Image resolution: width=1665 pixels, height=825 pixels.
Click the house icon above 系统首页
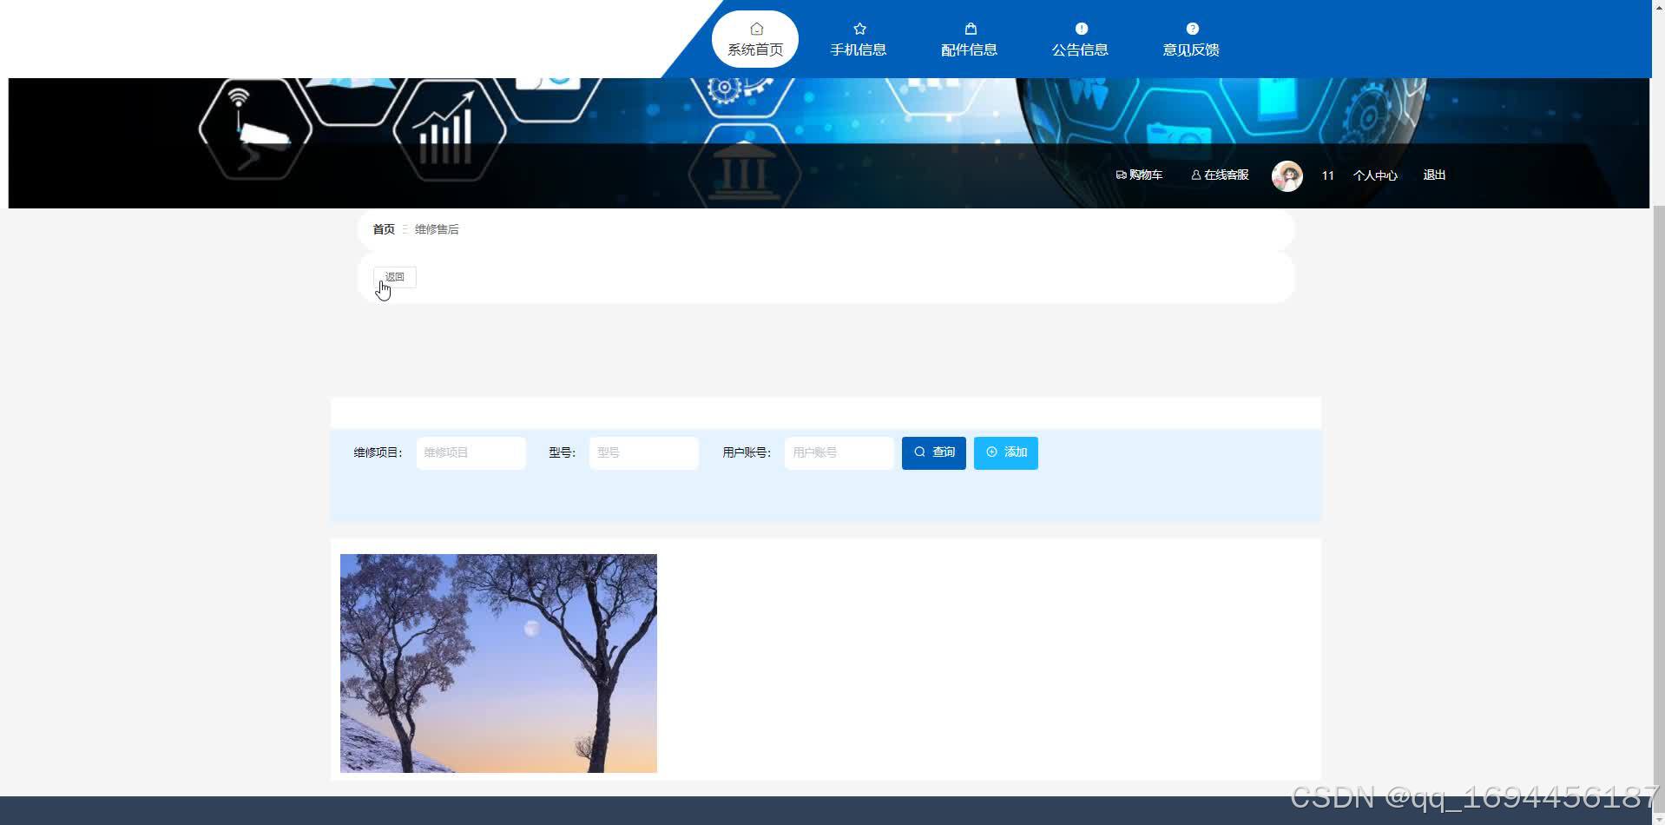756,29
